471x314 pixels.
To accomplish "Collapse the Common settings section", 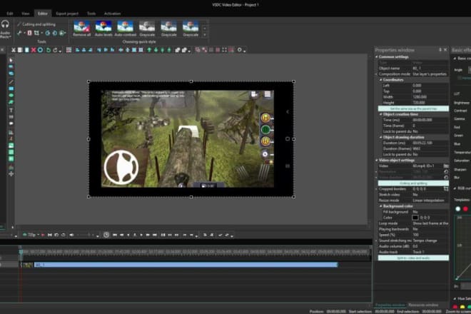I will point(377,57).
